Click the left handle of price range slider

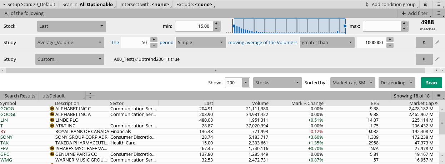click(x=234, y=26)
